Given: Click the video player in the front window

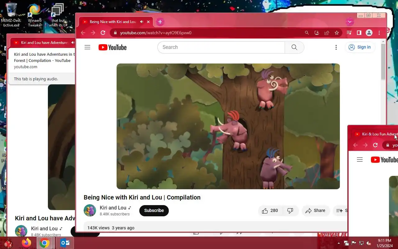Looking at the screenshot, I should point(228,126).
